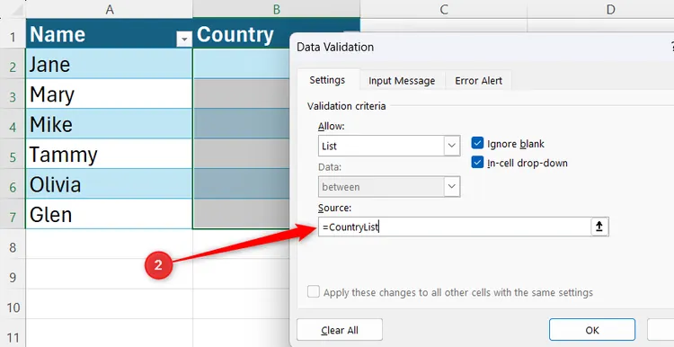Open the Name column filter arrow
The image size is (674, 347).
[x=184, y=40]
